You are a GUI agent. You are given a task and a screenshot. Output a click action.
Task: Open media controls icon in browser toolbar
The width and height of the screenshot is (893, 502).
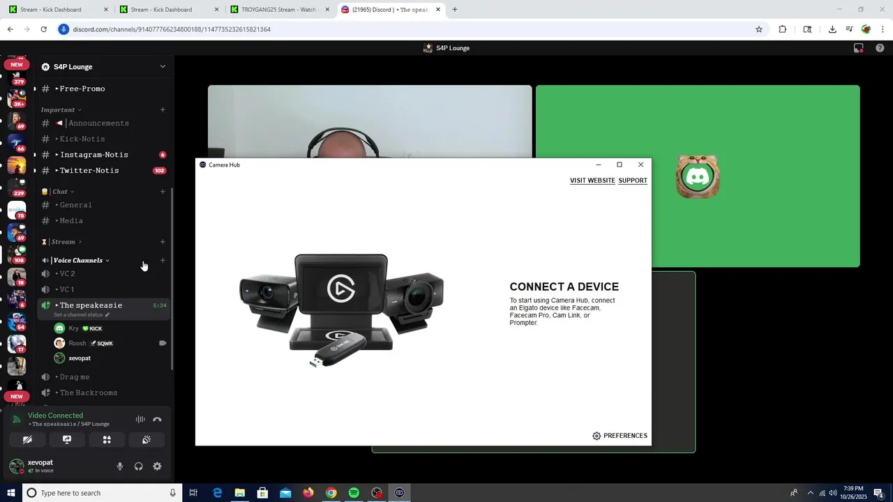(x=849, y=29)
